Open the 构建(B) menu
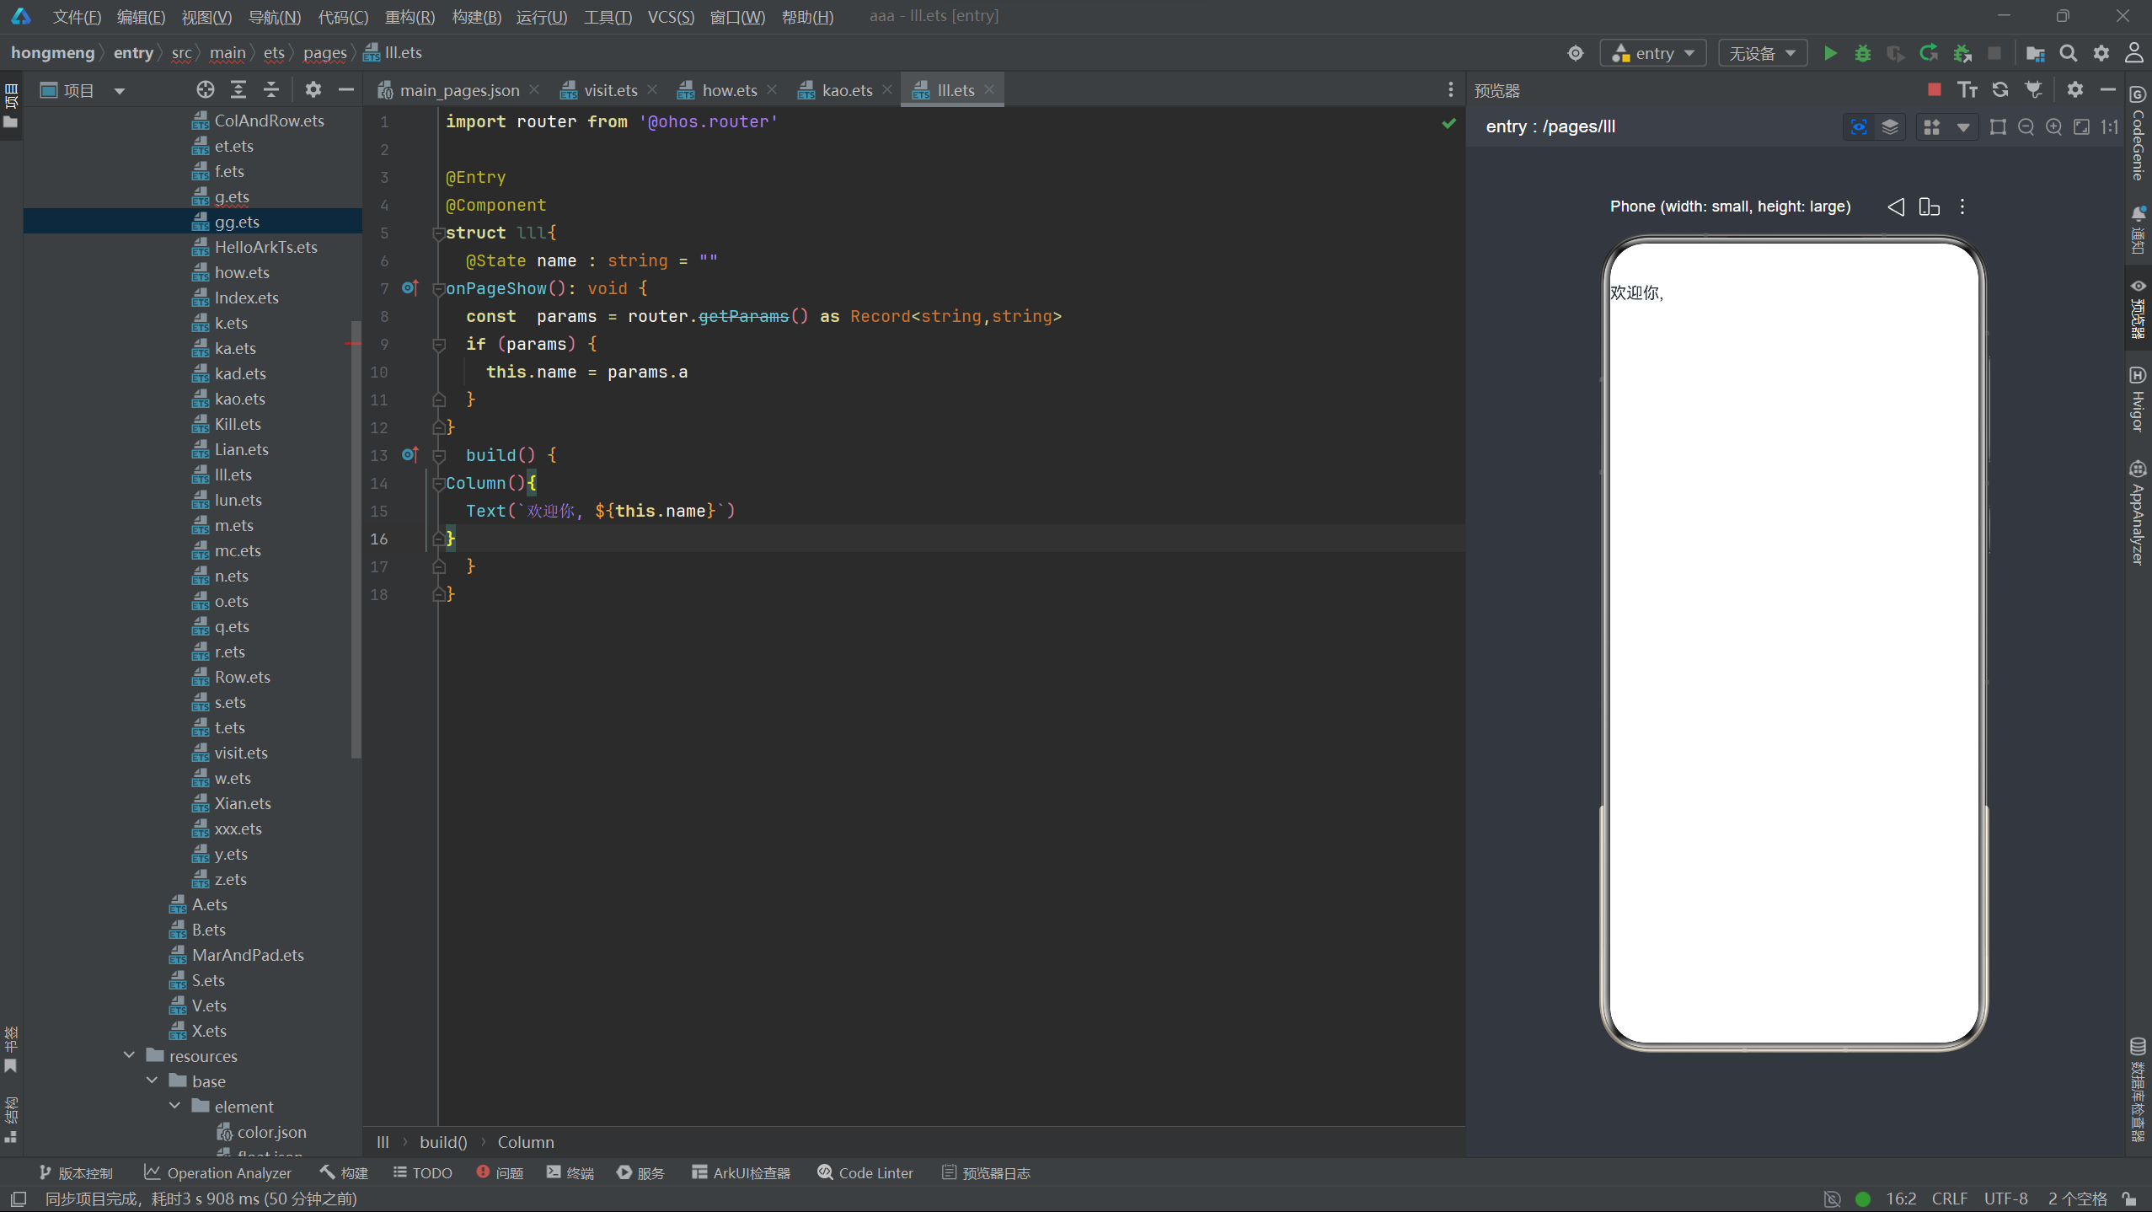Viewport: 2152px width, 1212px height. coord(476,17)
